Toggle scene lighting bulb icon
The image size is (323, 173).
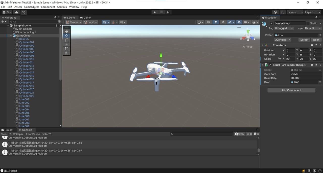click(x=216, y=22)
